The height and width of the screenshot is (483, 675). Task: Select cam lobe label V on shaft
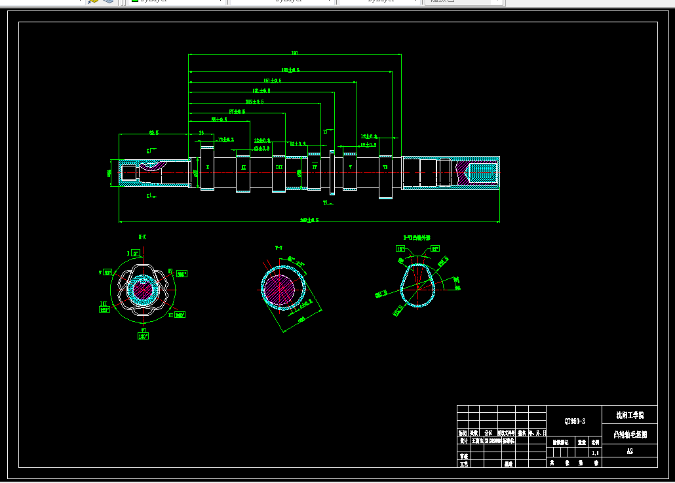pos(350,167)
